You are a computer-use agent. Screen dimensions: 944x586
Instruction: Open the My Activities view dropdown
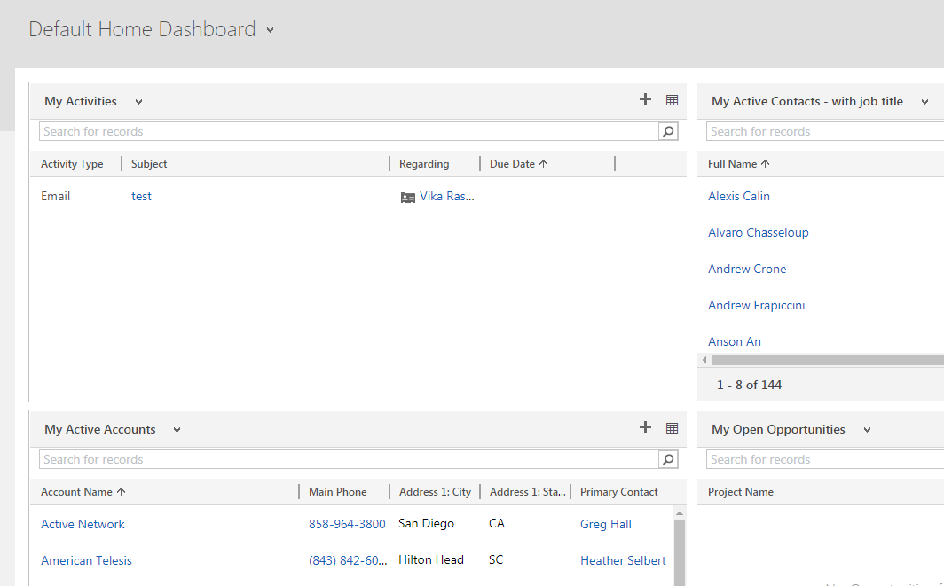click(138, 102)
